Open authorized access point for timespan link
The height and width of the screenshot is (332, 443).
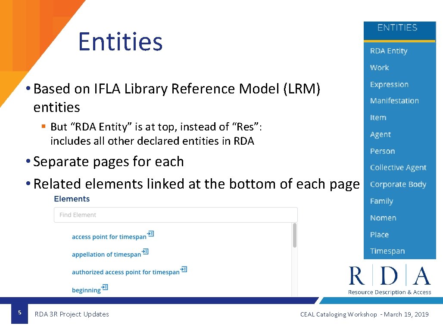pos(126,272)
